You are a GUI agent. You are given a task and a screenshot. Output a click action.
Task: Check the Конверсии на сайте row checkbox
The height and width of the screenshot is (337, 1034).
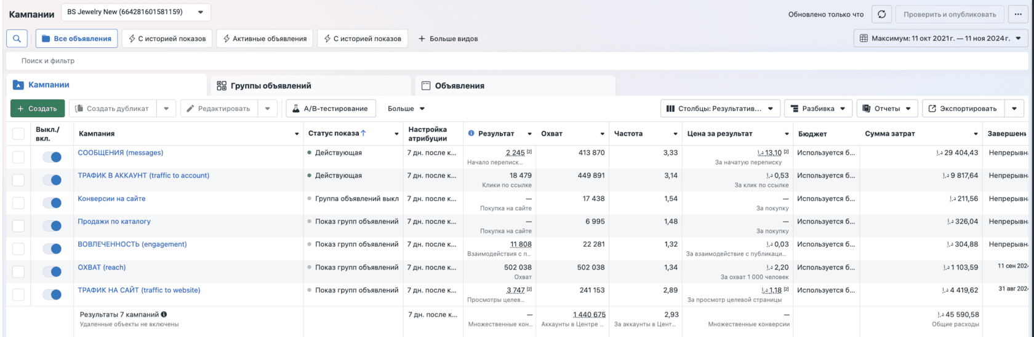18,203
